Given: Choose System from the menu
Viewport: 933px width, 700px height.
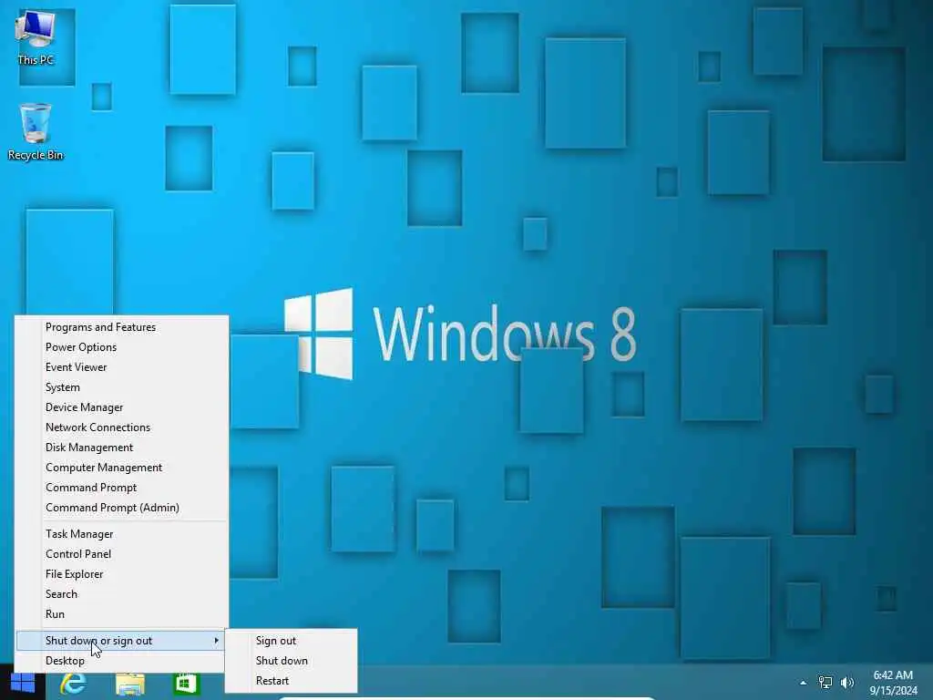Looking at the screenshot, I should [121, 387].
